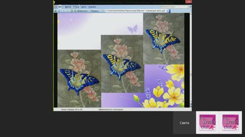The image size is (245, 137).
Task: Click the Search the Web icon
Action: (x=75, y=11)
